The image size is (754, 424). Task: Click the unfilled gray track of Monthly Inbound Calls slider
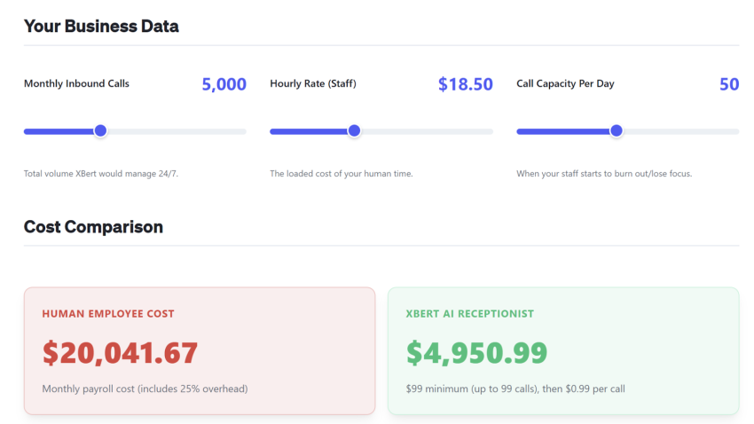(177, 131)
